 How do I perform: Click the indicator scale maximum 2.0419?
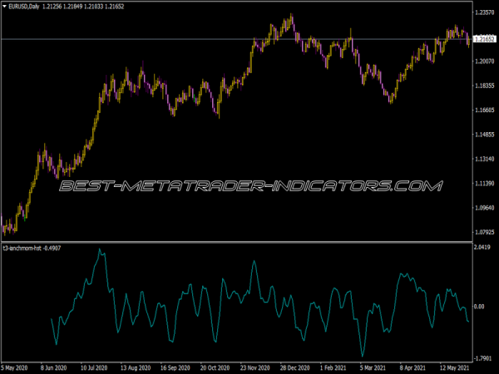pyautogui.click(x=482, y=247)
